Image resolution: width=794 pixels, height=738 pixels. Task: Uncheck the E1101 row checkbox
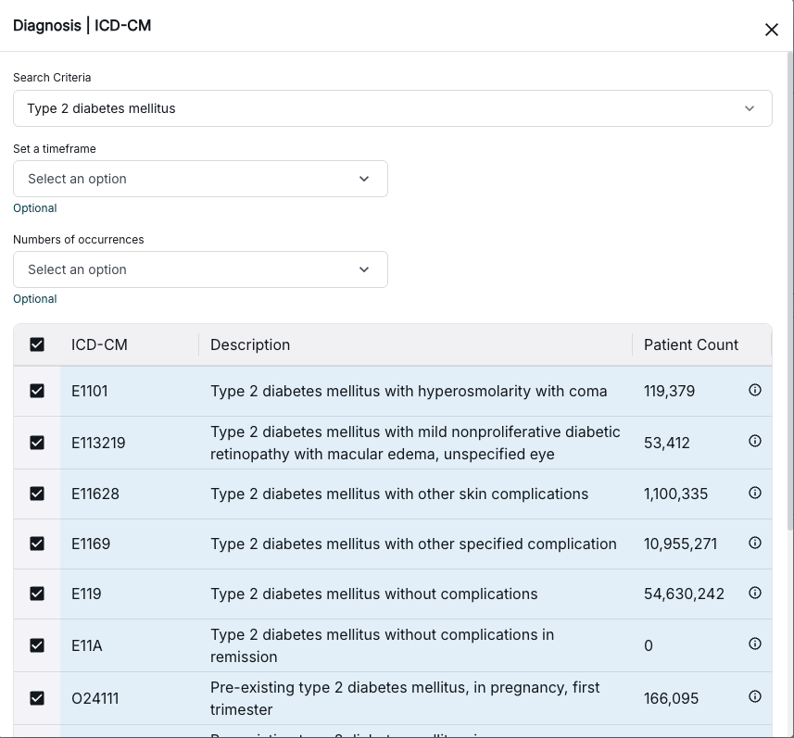click(37, 391)
